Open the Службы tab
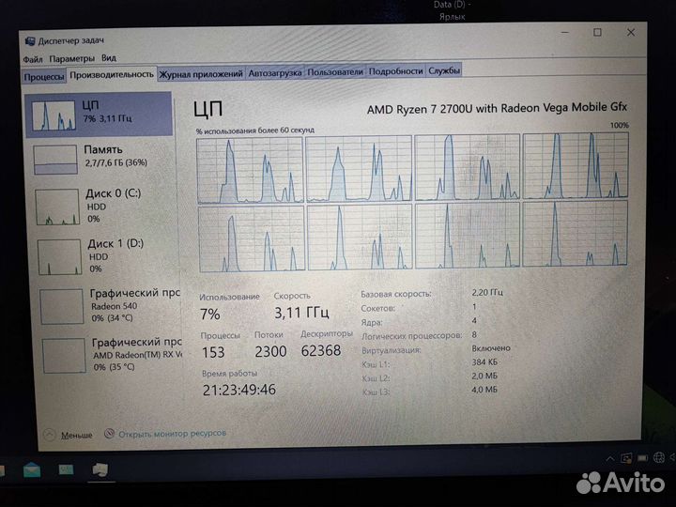 point(443,70)
